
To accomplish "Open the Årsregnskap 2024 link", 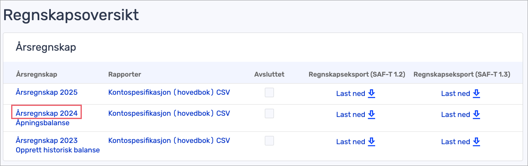I will [47, 112].
